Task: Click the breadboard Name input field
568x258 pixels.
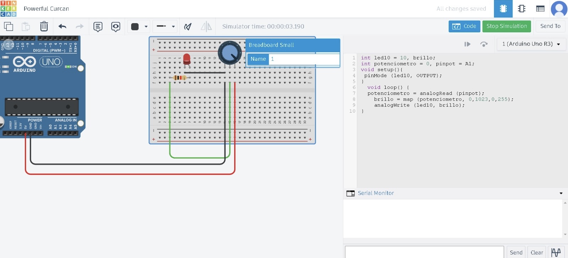Action: (x=304, y=59)
